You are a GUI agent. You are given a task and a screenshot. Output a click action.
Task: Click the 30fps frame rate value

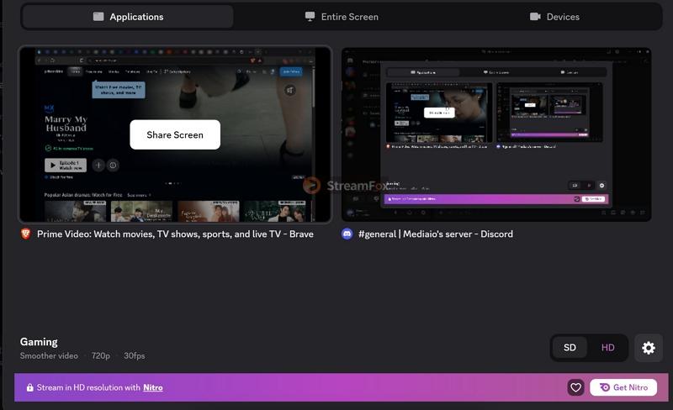135,355
